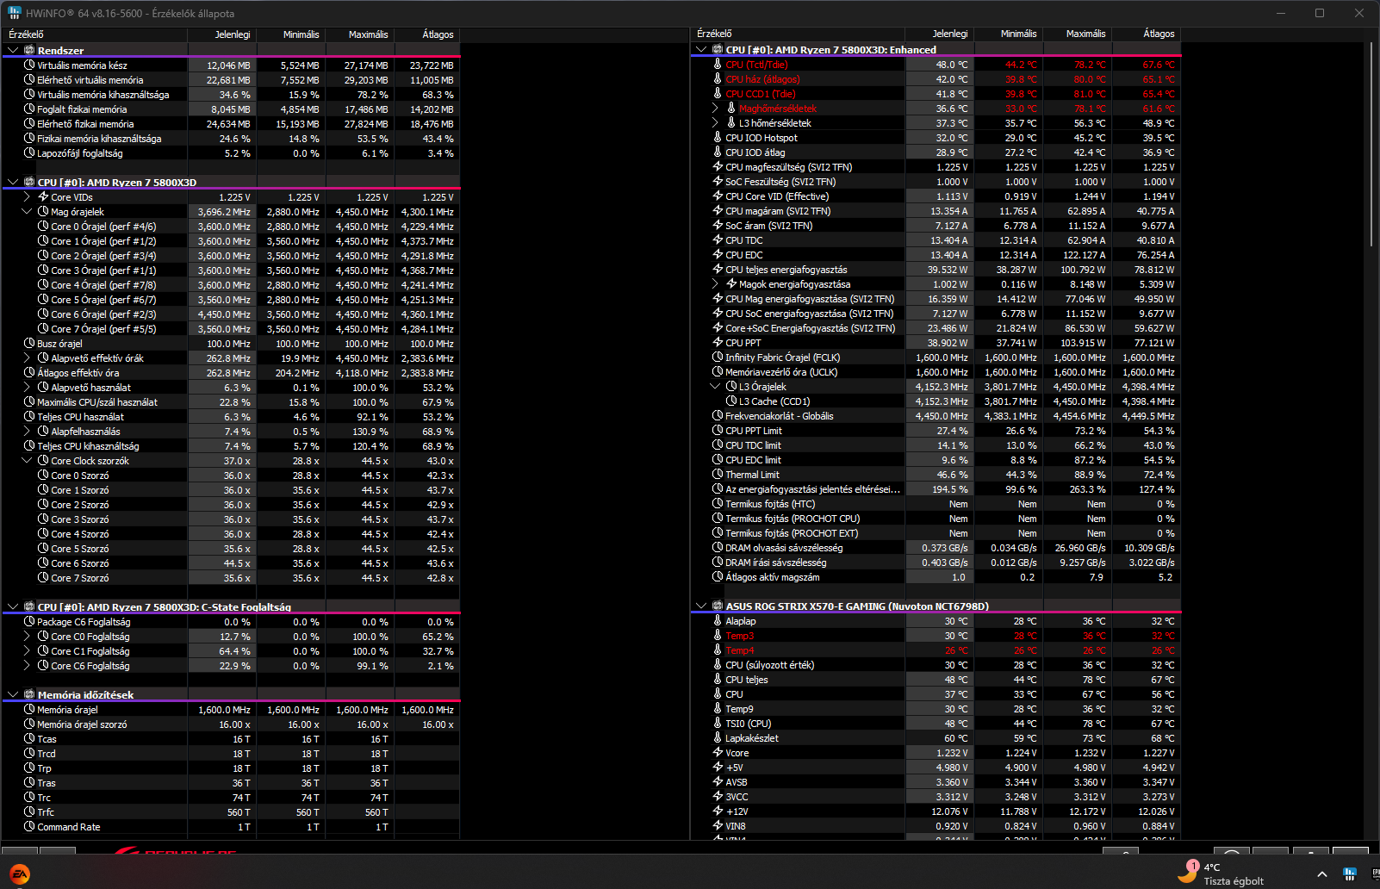Click the clock icon beside Thermal Limit
This screenshot has width=1380, height=889.
(x=718, y=475)
